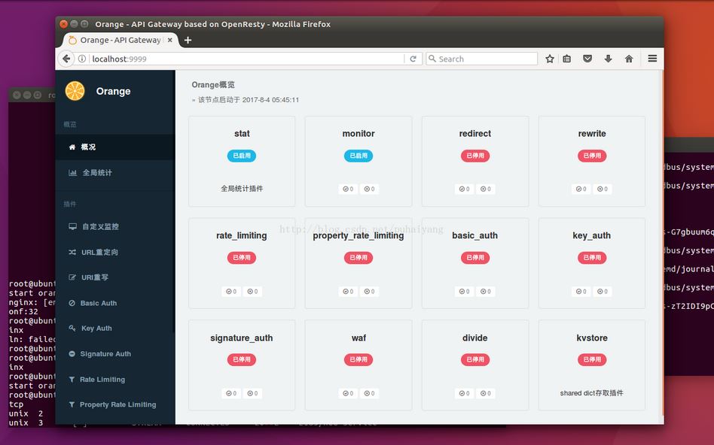714x445 pixels.
Task: Show bookmarks list icon
Action: pos(567,59)
